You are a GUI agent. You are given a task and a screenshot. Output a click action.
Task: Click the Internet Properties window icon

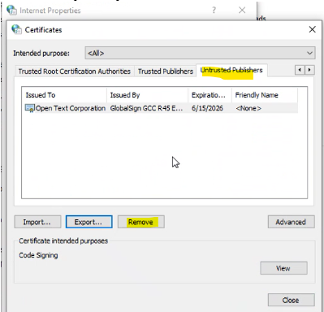[11, 10]
